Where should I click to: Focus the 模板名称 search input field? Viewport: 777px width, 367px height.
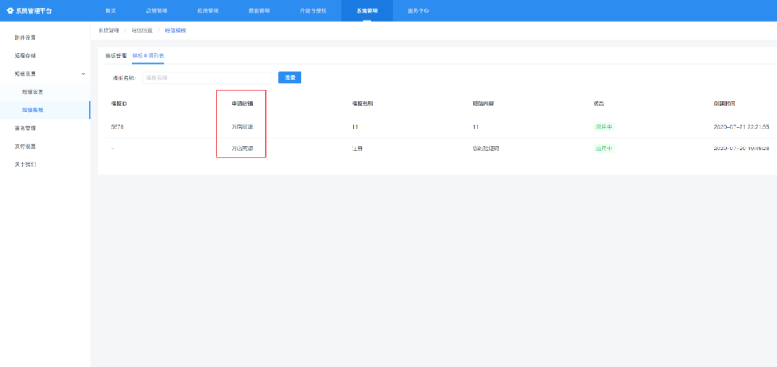point(206,78)
